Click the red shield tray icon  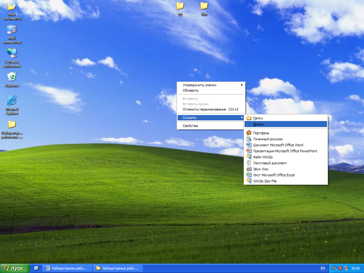coord(340,268)
